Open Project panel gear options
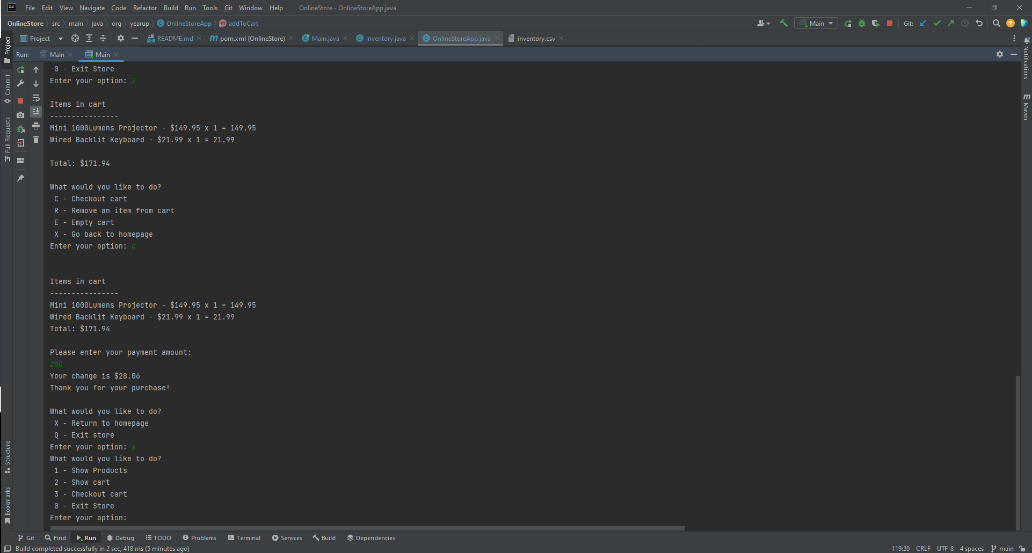Image resolution: width=1032 pixels, height=553 pixels. (x=121, y=38)
